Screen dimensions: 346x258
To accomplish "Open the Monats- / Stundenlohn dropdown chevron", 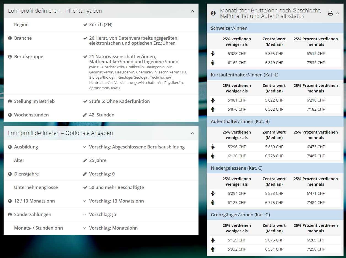I will [85, 228].
